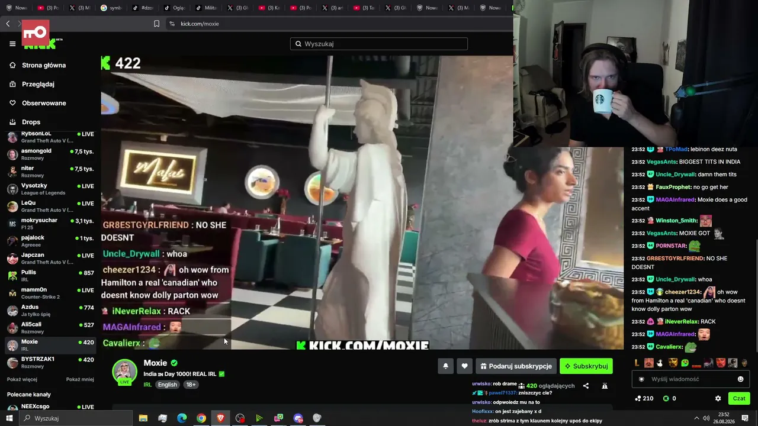
Task: Switch to the TikTok tab labeled Milita
Action: click(207, 8)
